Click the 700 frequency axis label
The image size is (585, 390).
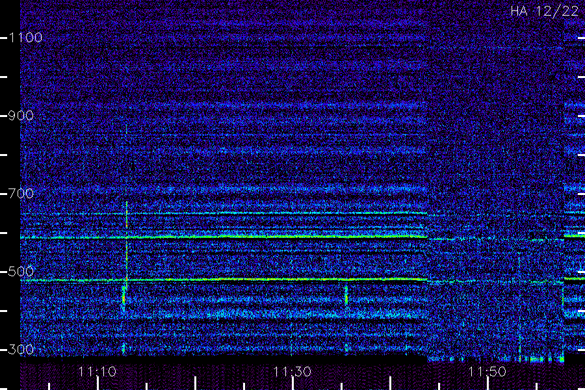click(21, 194)
